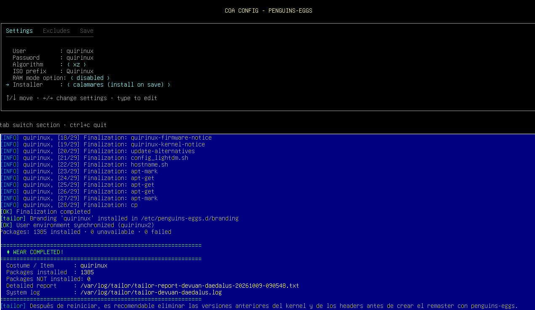Image resolution: width=535 pixels, height=310 pixels.
Task: Click the WEAR COMPLETED! banner
Action: tap(35, 252)
